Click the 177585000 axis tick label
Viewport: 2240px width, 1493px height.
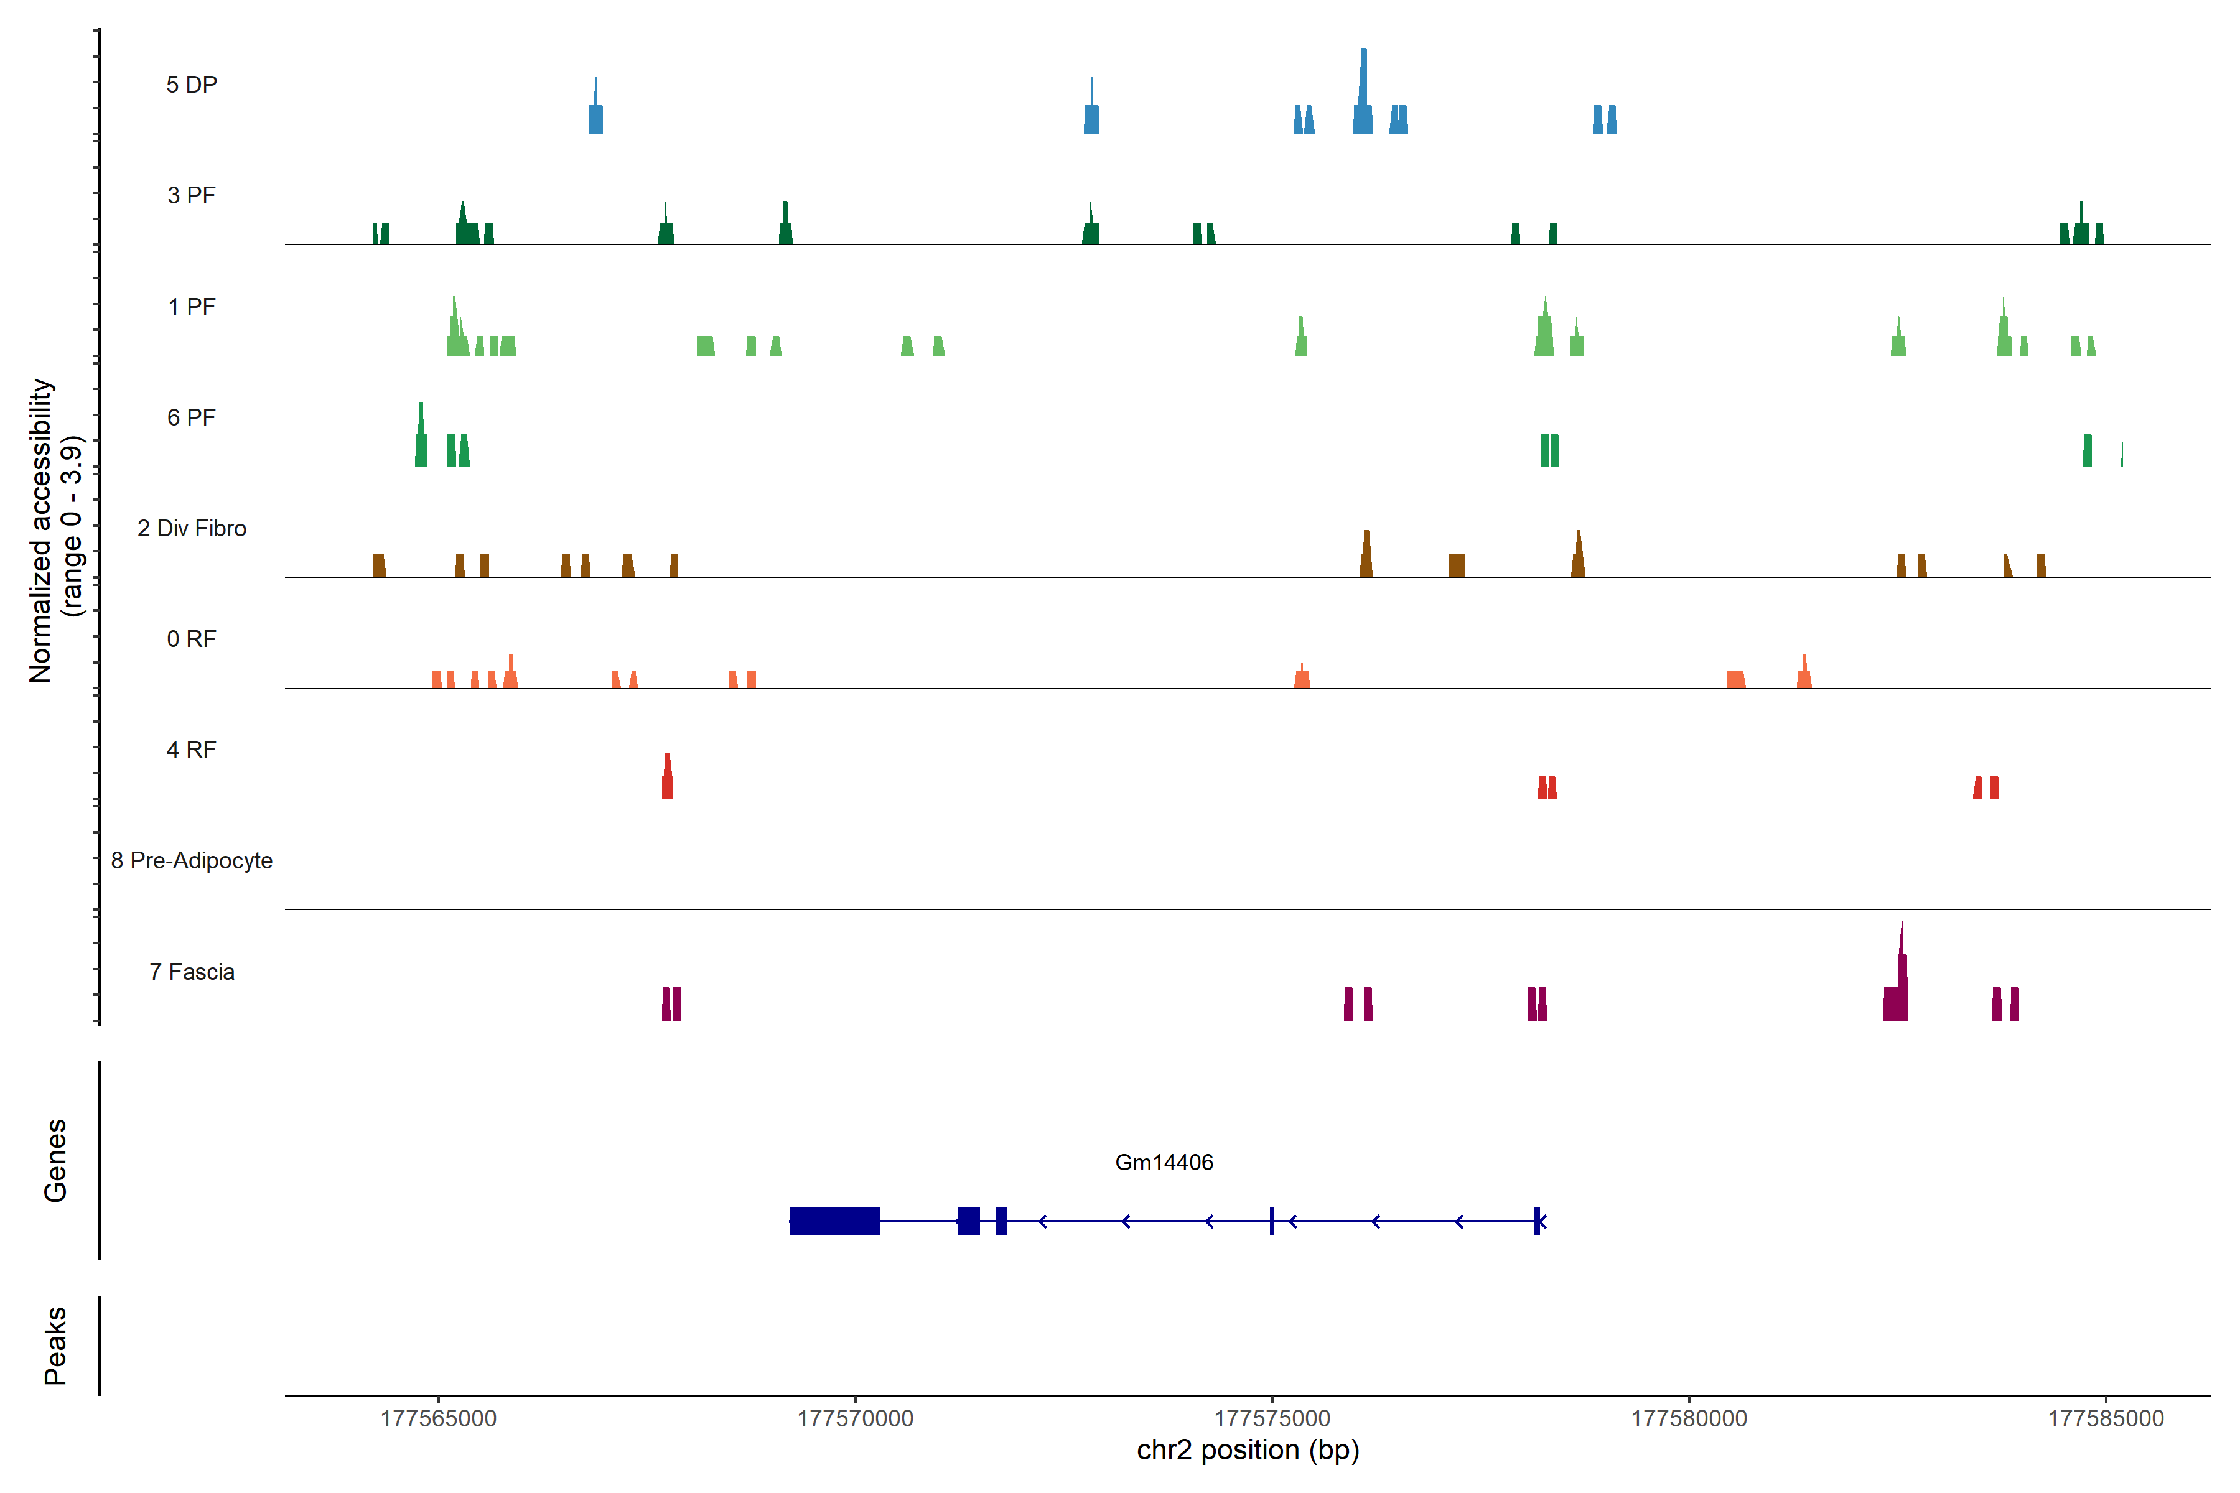[x=2106, y=1418]
